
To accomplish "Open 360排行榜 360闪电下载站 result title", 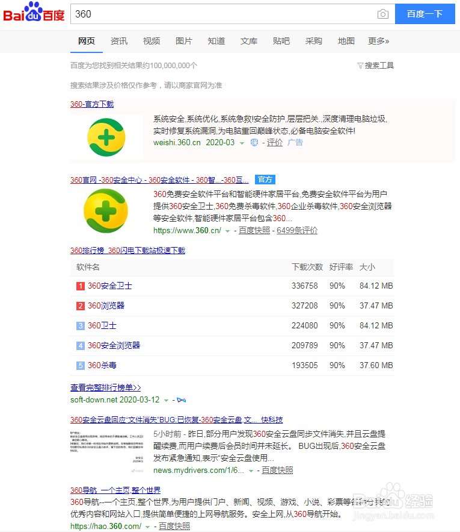I will [x=127, y=251].
